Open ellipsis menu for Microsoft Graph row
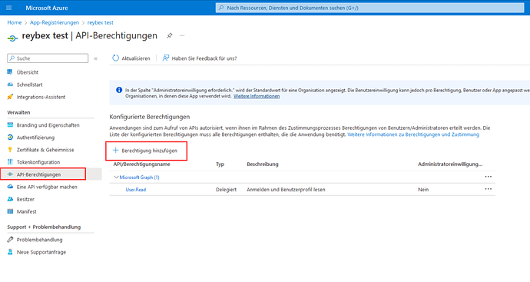 pyautogui.click(x=489, y=177)
